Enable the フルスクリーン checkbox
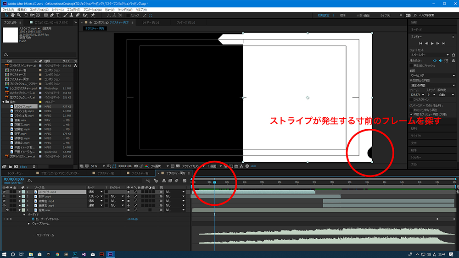Screen dimensions: 459x258 pyautogui.click(x=411, y=99)
